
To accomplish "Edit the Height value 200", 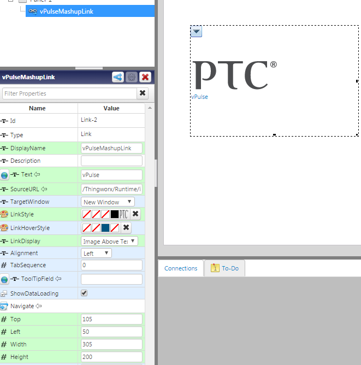I will (x=111, y=357).
